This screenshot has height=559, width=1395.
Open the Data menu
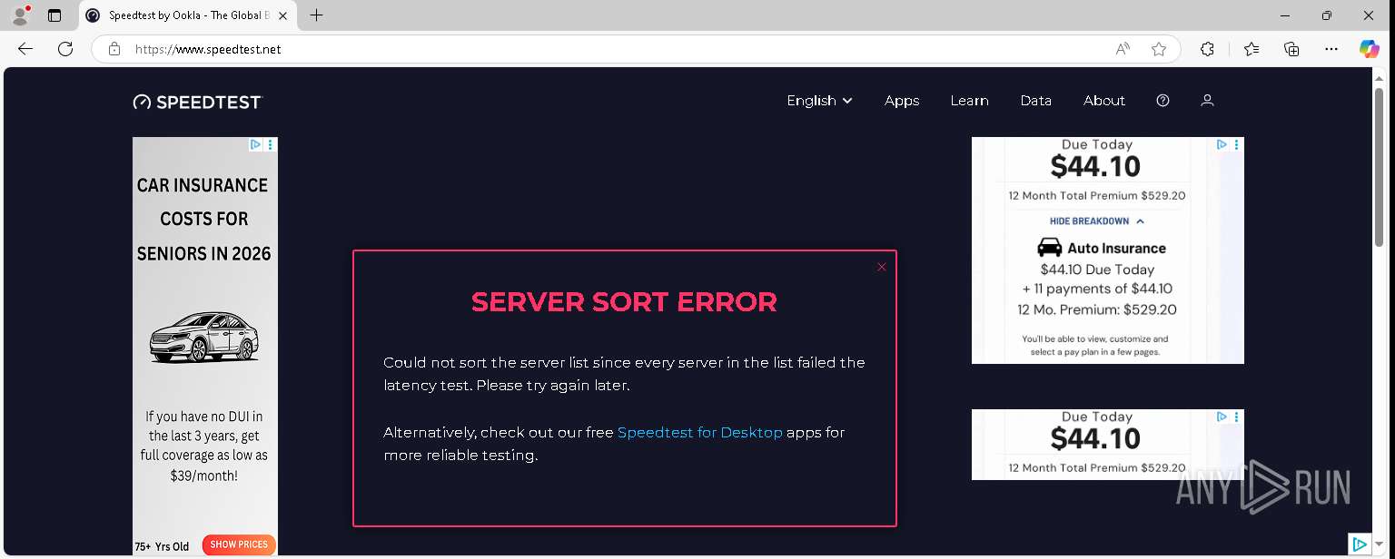[1035, 101]
